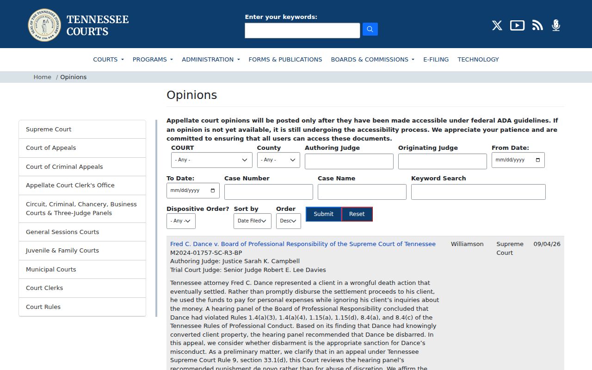This screenshot has height=370, width=592.
Task: Open Municipal Courts sidebar item
Action: point(82,270)
